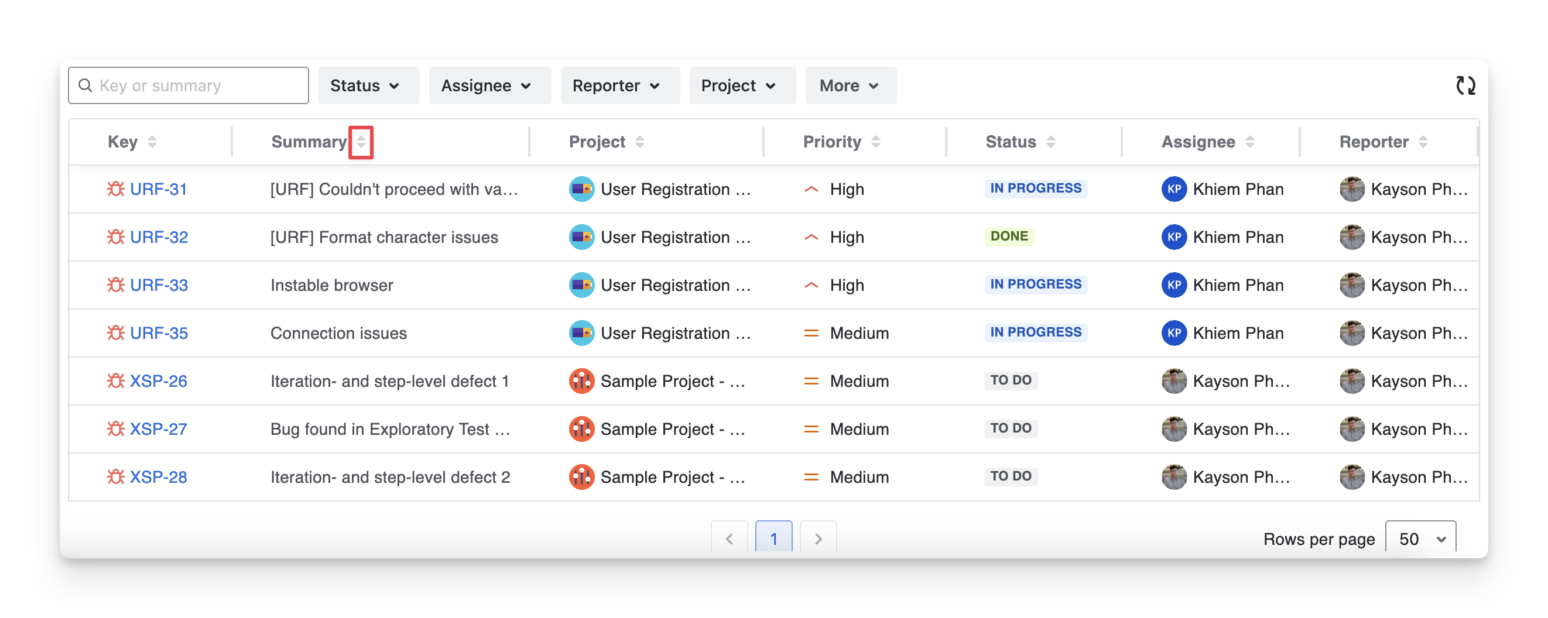This screenshot has height=618, width=1548.
Task: Open issue link URF-33
Action: (x=159, y=285)
